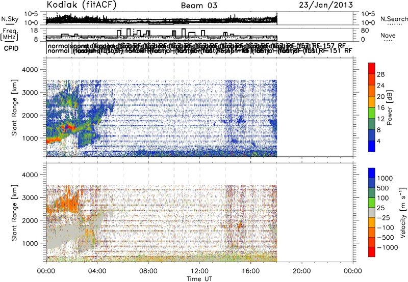The width and height of the screenshot is (408, 282).
Task: Click the red high-power echo patch in Power panel
Action: 68,127
